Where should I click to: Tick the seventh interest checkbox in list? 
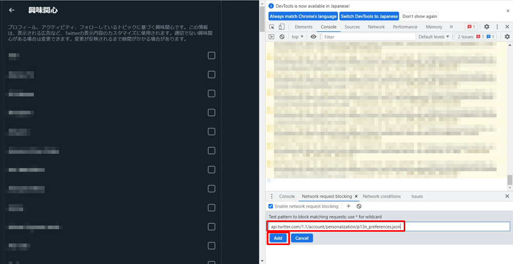tap(212, 170)
